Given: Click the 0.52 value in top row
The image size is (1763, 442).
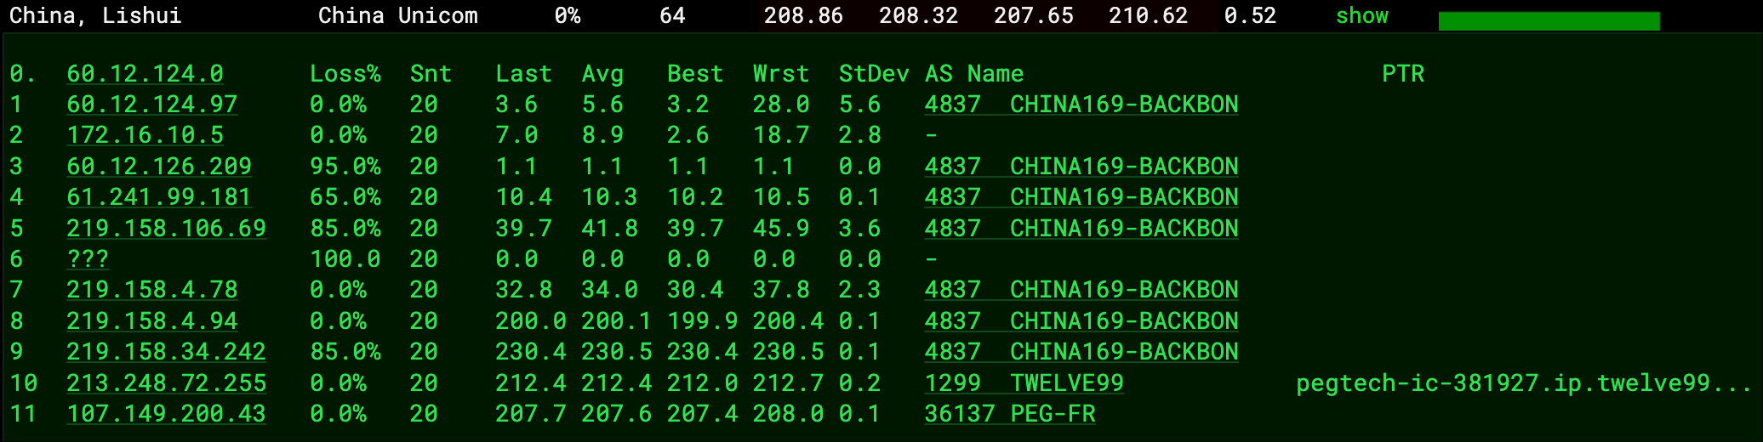Looking at the screenshot, I should [1250, 15].
